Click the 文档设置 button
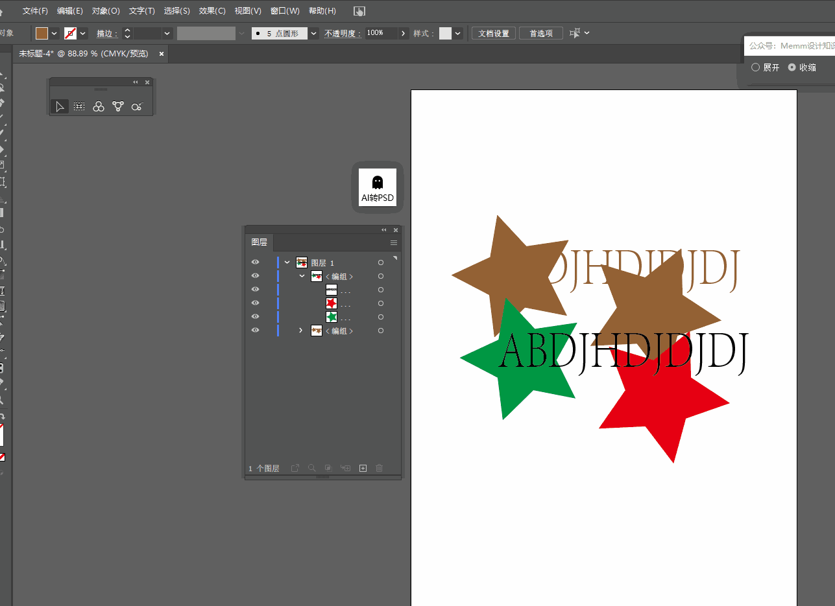 [x=494, y=33]
